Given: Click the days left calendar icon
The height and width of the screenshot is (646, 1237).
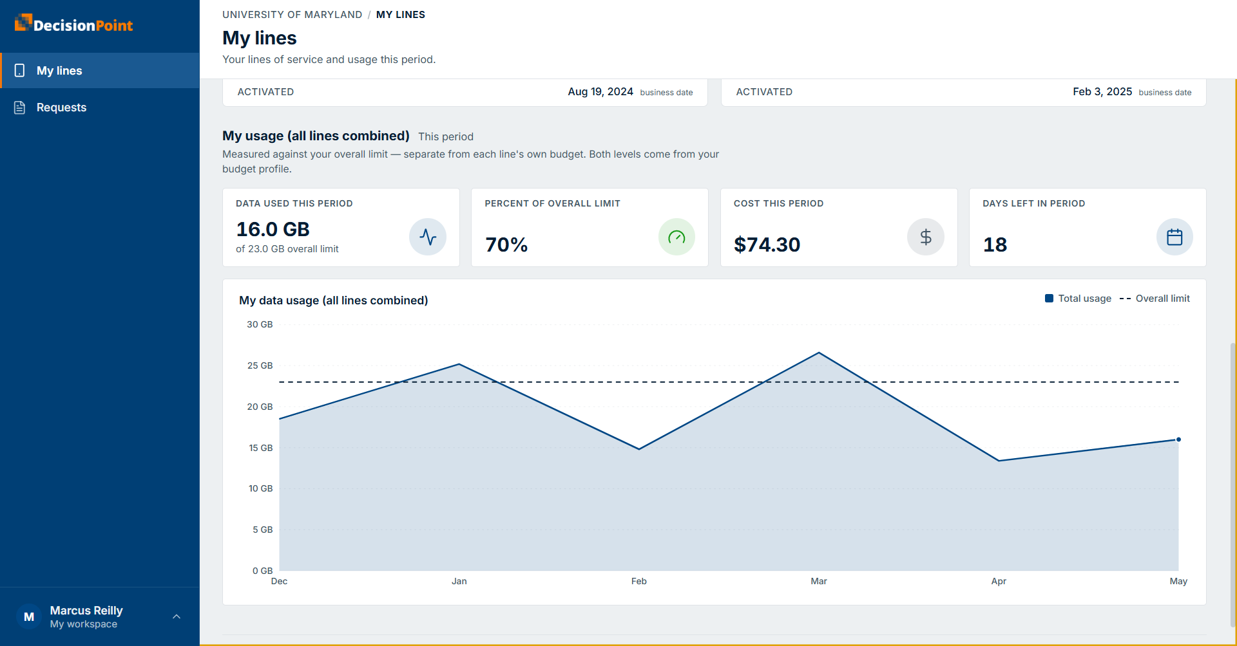Looking at the screenshot, I should [x=1175, y=237].
